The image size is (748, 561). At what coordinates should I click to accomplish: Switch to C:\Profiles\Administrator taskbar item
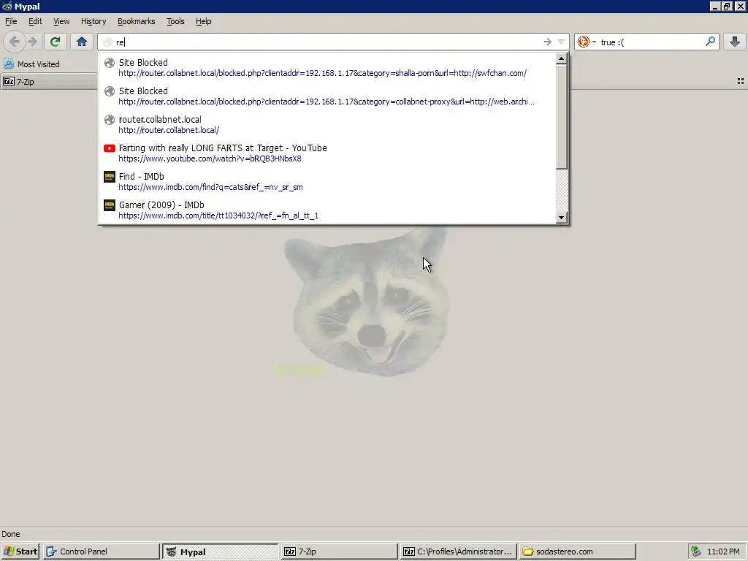click(x=459, y=552)
